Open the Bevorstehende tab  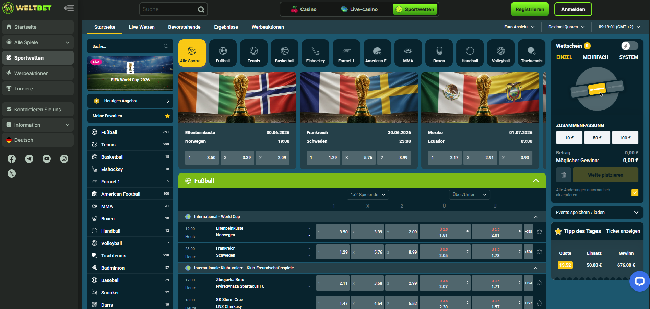(x=184, y=27)
